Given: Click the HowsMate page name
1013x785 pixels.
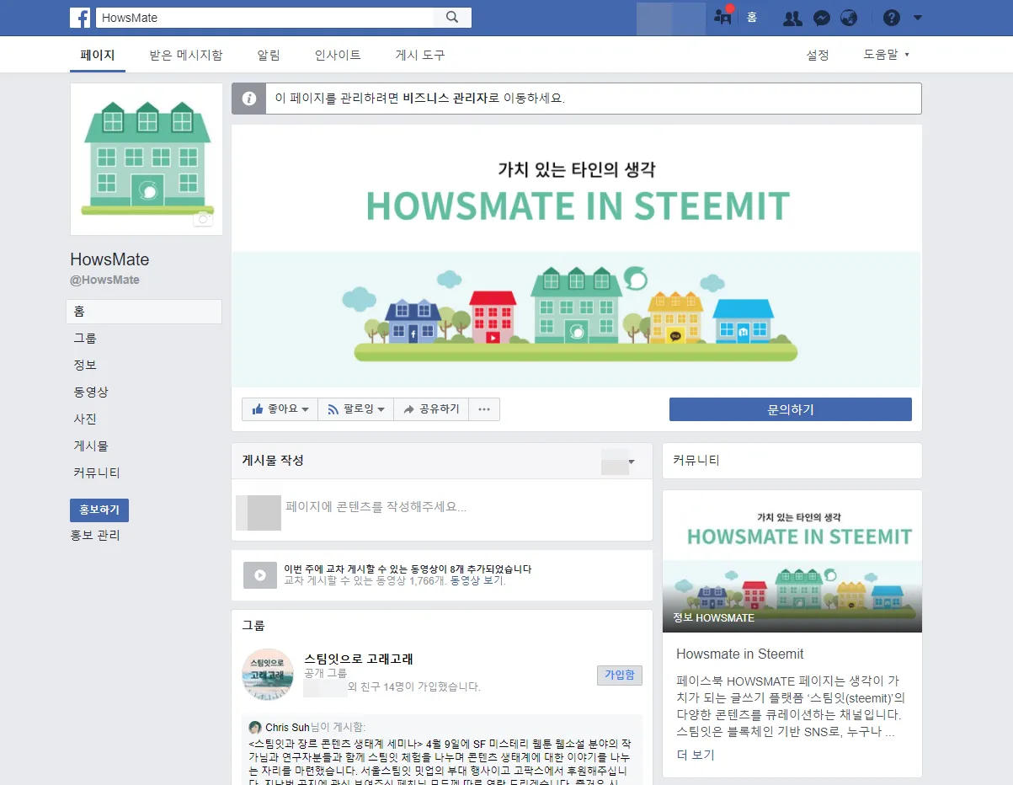Looking at the screenshot, I should tap(109, 259).
